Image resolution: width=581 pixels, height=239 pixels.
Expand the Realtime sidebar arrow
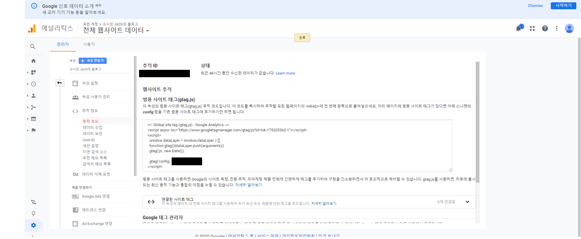click(28, 84)
